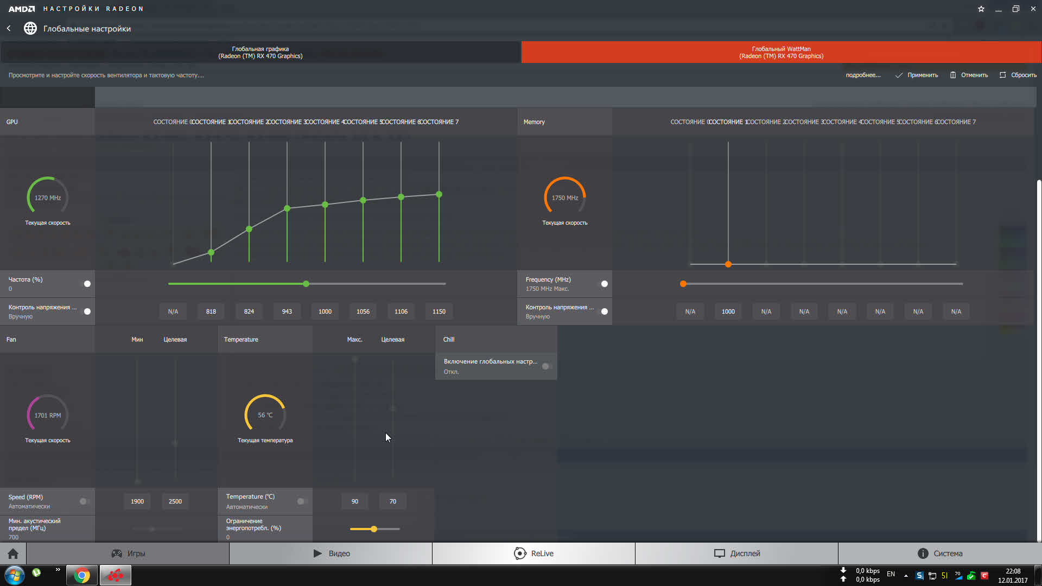Click the power limit slider handle
This screenshot has width=1042, height=586.
coord(374,529)
